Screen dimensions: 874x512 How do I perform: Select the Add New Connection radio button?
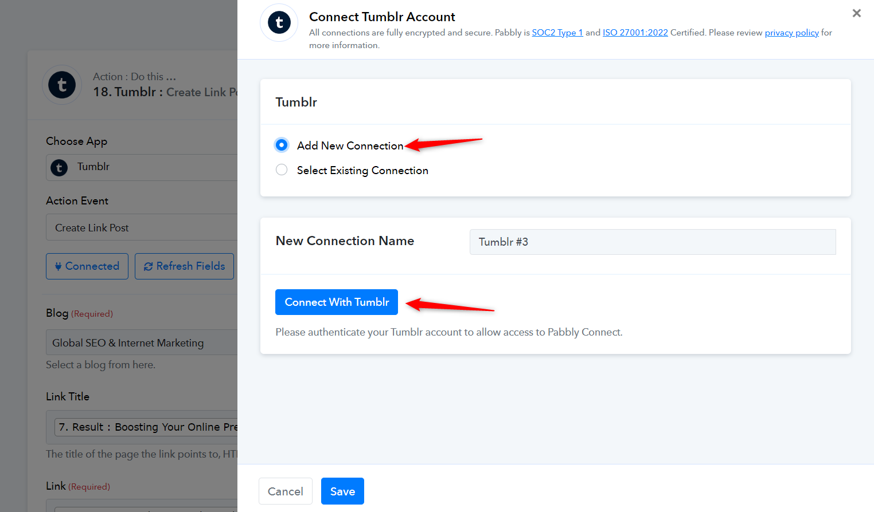click(282, 145)
